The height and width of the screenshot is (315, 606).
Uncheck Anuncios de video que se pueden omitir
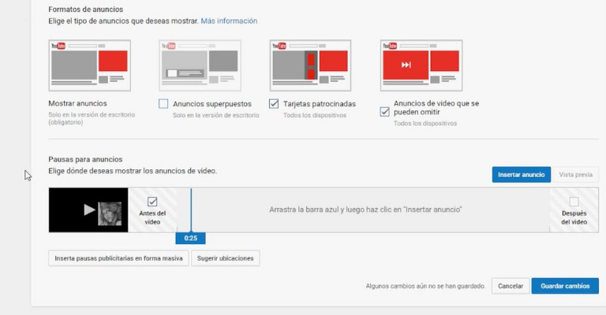(384, 112)
